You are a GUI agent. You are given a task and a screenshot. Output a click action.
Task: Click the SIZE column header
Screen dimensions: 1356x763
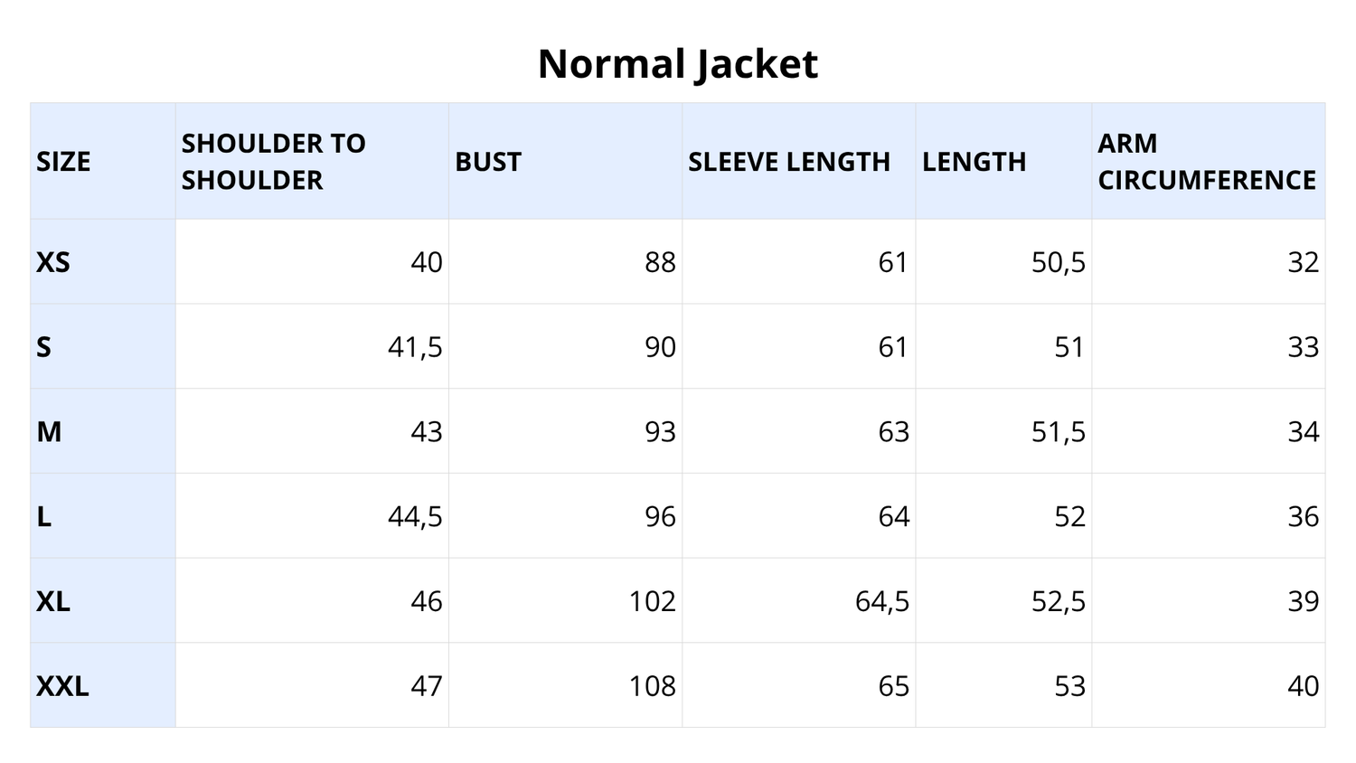point(63,162)
